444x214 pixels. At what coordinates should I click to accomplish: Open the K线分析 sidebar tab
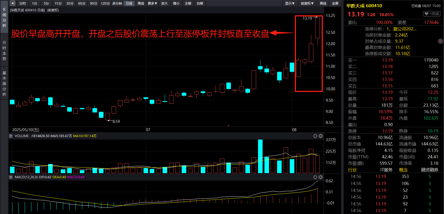[x=4, y=17]
